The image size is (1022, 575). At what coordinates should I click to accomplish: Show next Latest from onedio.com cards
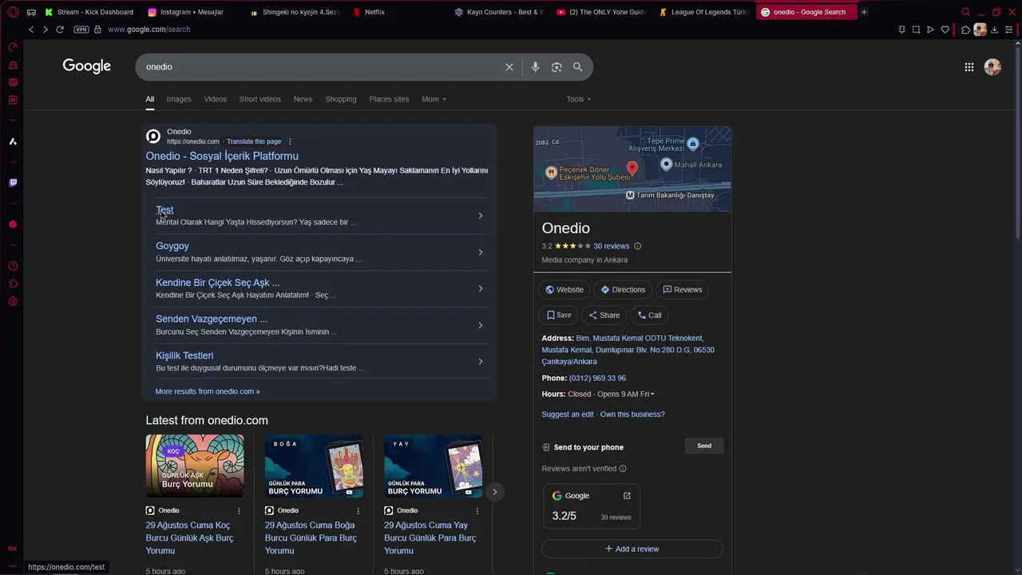(x=494, y=492)
